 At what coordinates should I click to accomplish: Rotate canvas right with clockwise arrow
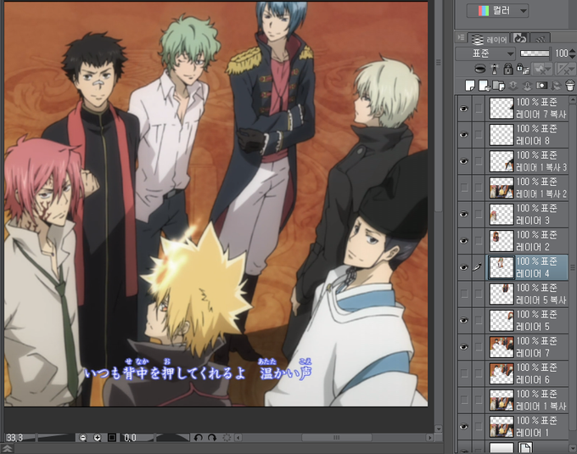(x=212, y=438)
